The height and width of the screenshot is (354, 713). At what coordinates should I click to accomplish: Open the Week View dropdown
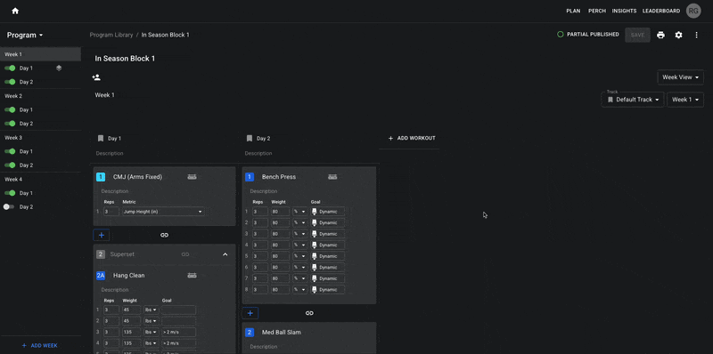coord(680,77)
